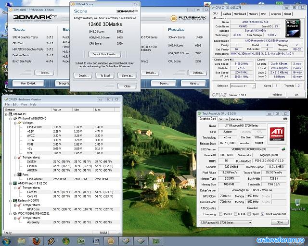Click the ATI Radeon logo in GPU-Z
This screenshot has height=246, width=308.
pyautogui.click(x=277, y=134)
